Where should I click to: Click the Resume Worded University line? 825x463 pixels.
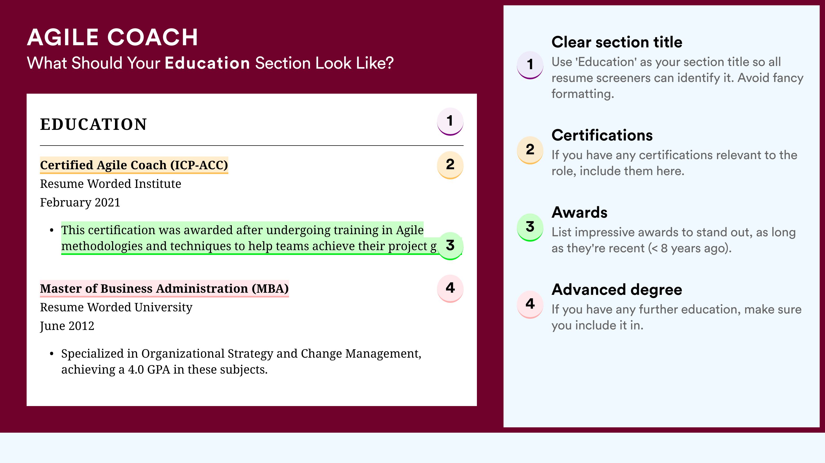(x=116, y=307)
